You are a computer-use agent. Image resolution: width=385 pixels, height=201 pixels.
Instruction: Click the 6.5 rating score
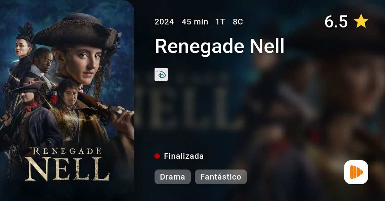coord(336,21)
